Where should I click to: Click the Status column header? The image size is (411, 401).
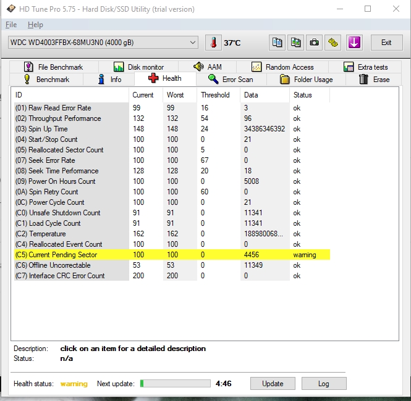(x=310, y=95)
